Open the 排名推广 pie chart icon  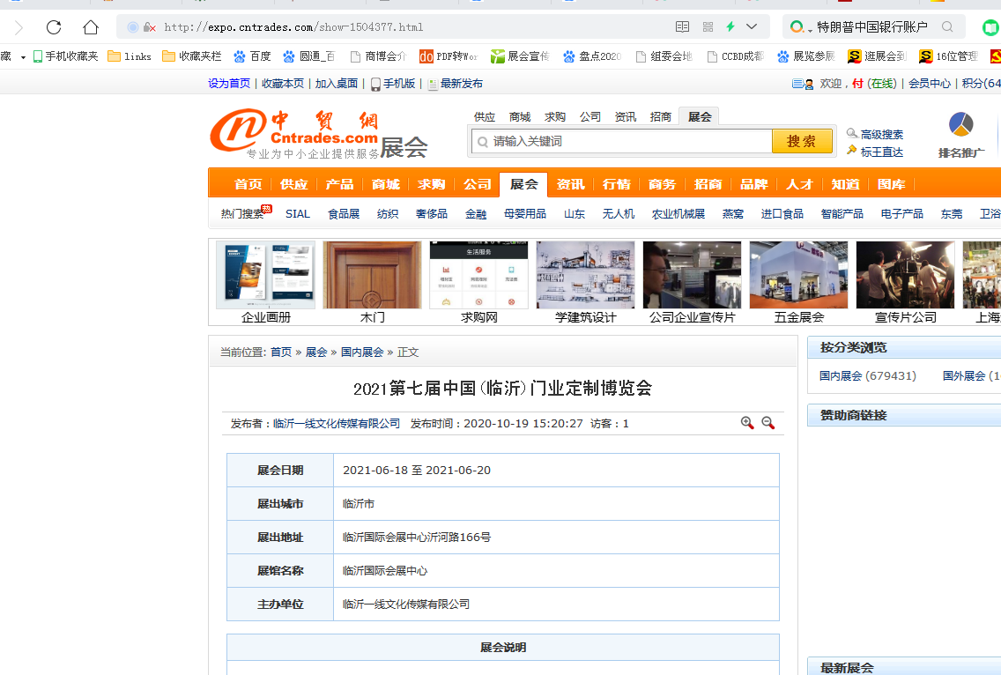[x=960, y=125]
